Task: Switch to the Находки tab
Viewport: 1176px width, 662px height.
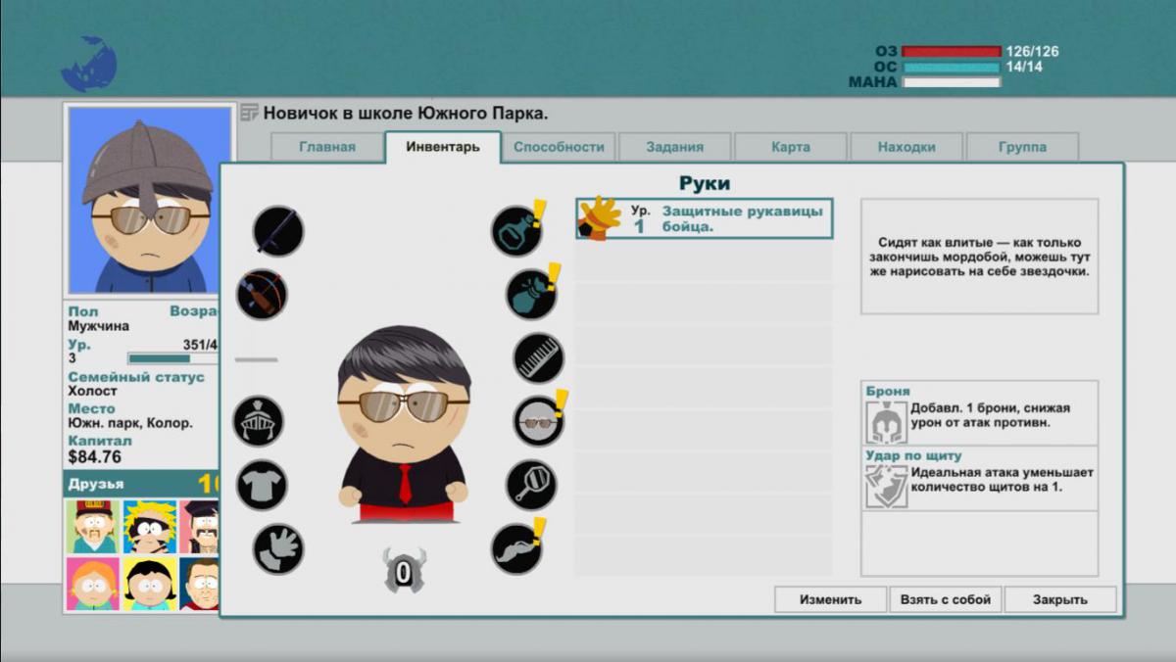Action: [906, 147]
